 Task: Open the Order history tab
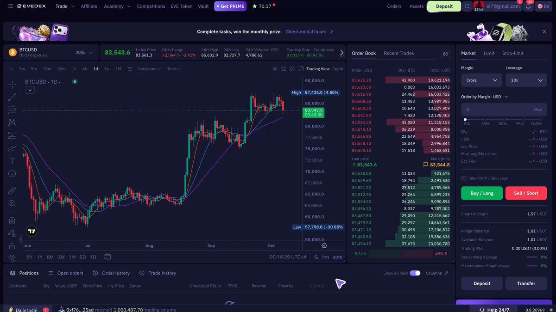pyautogui.click(x=112, y=273)
